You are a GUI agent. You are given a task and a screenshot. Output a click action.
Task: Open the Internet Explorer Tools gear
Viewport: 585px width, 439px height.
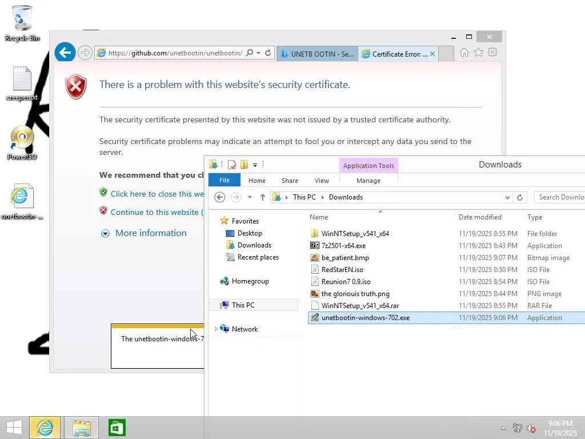492,53
